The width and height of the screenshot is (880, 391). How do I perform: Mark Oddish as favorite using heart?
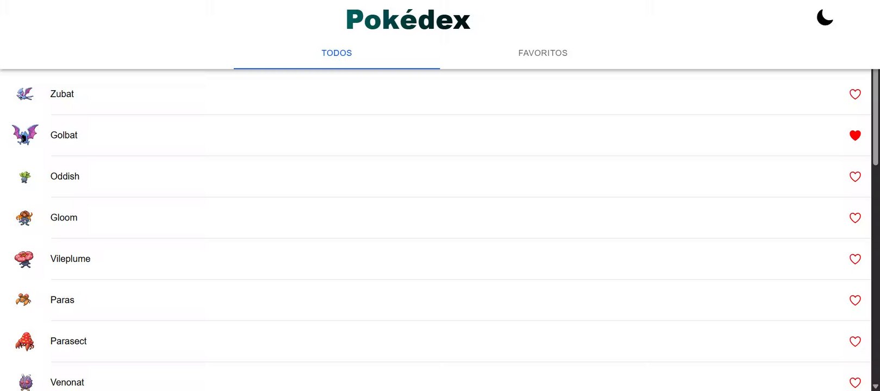click(855, 176)
